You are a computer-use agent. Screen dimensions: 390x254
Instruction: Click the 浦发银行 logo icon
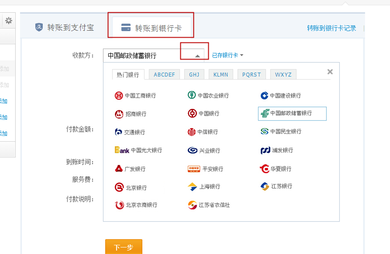[x=266, y=150]
